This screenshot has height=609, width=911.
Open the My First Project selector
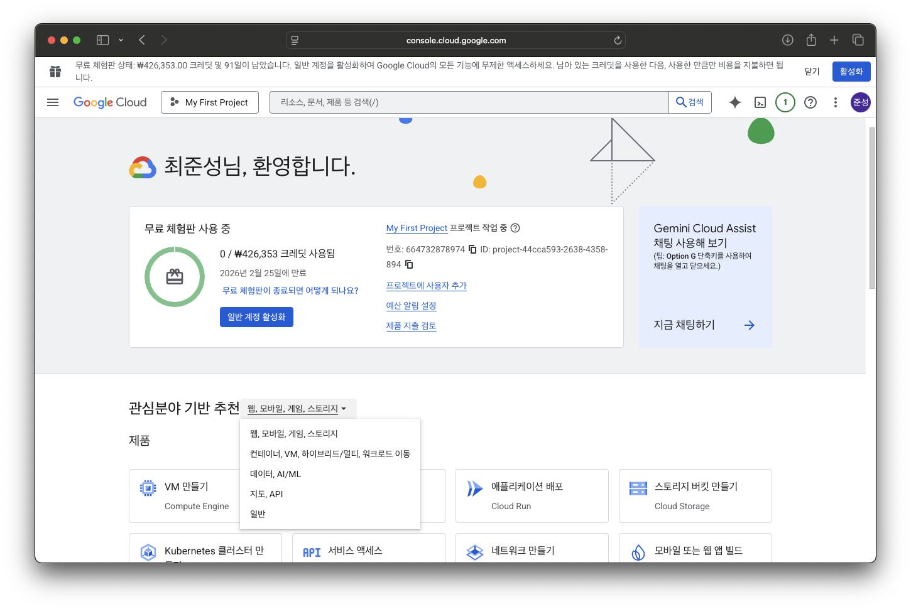point(210,102)
